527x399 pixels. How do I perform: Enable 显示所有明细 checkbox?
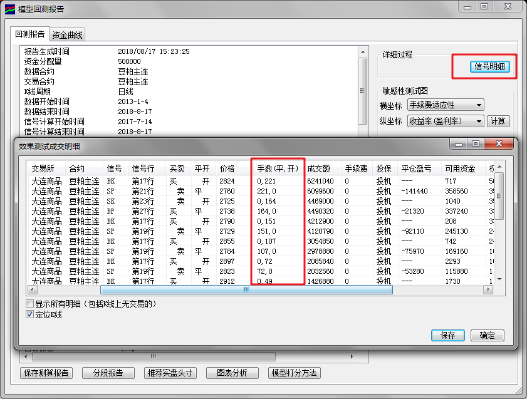30,304
